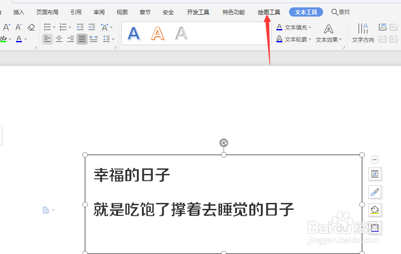Viewport: 401px width, 254px height.
Task: Open text effects dialog launcher
Action: [343, 47]
